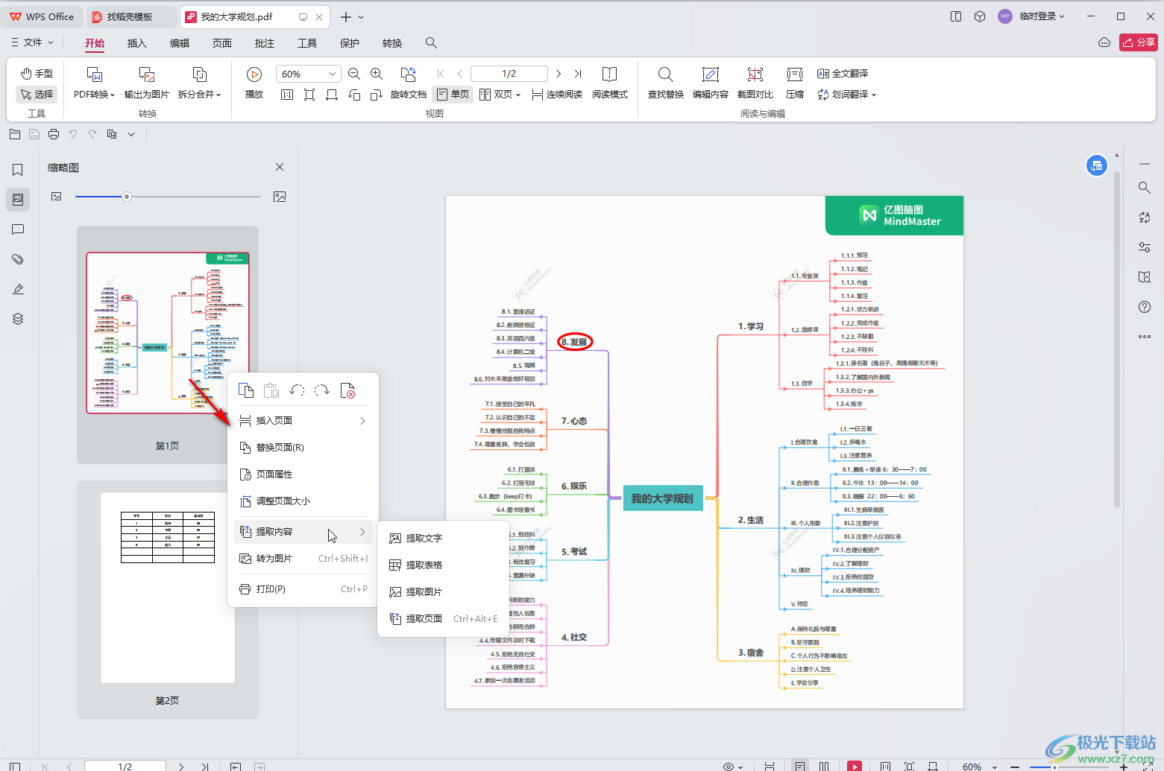Click the 分享 share button
The height and width of the screenshot is (771, 1164).
1139,42
